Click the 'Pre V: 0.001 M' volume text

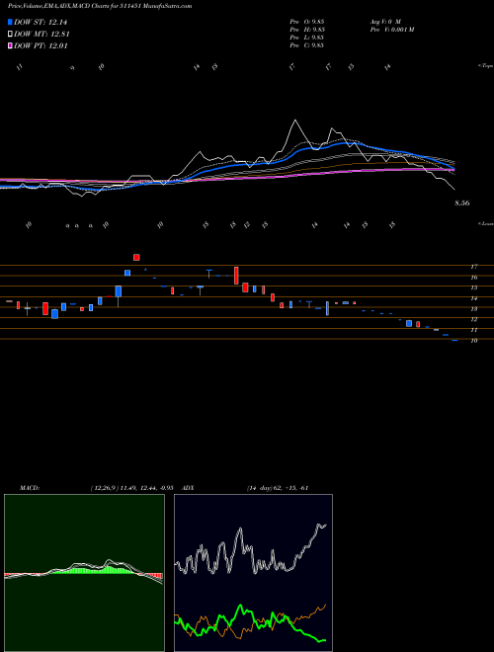(391, 30)
